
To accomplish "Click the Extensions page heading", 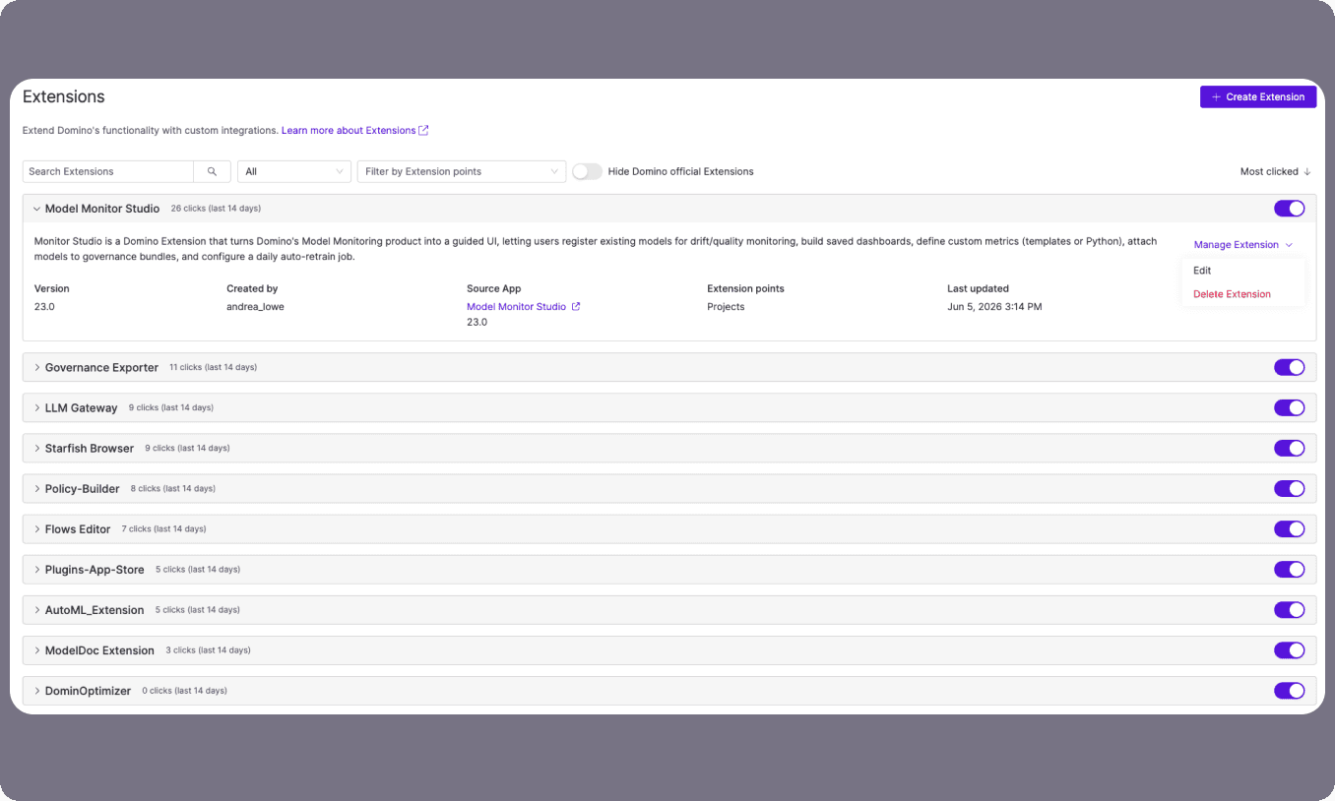I will pyautogui.click(x=64, y=96).
